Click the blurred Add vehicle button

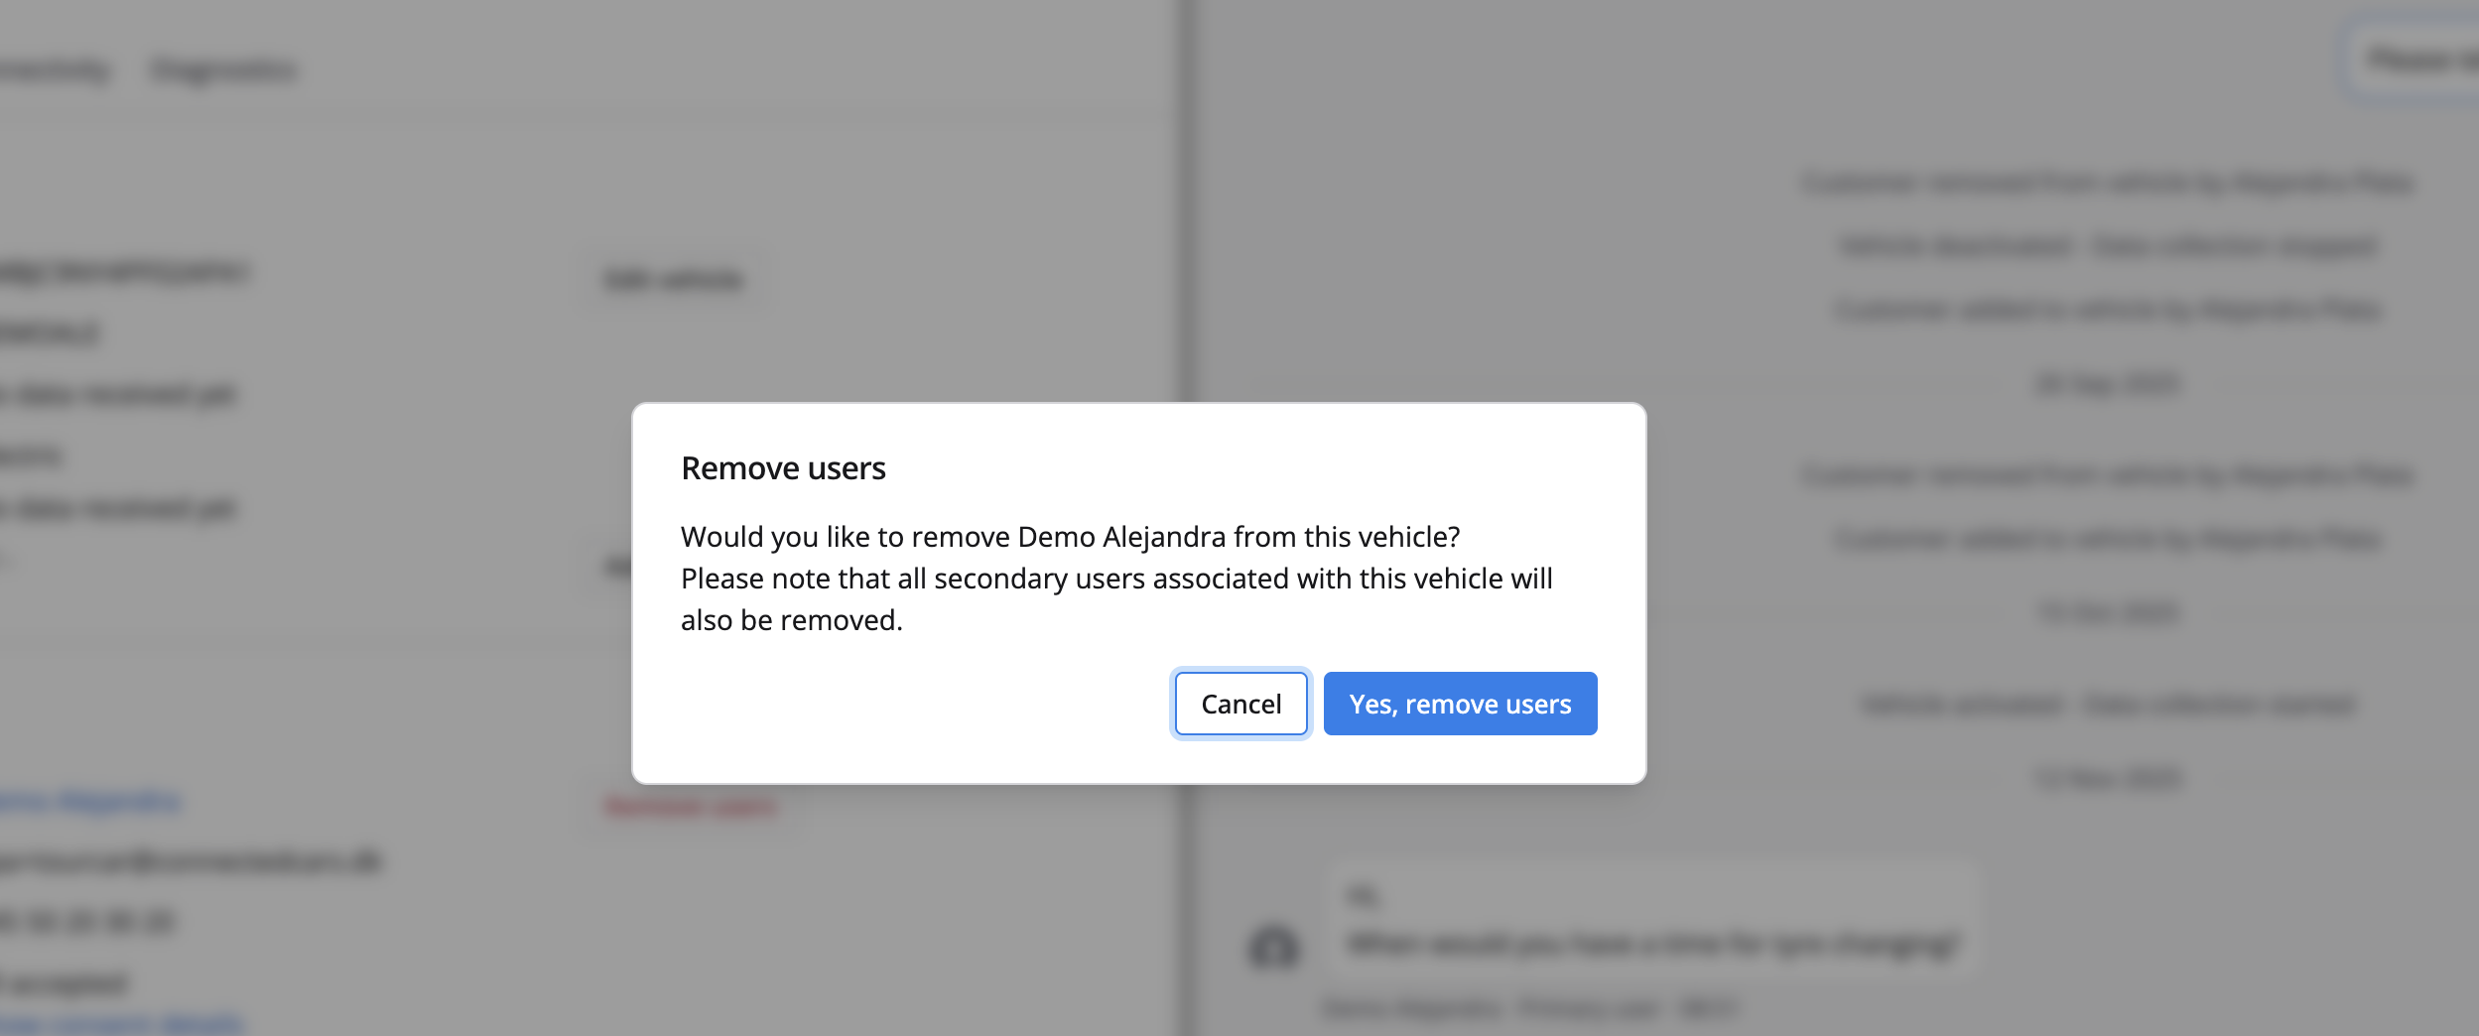click(x=673, y=280)
